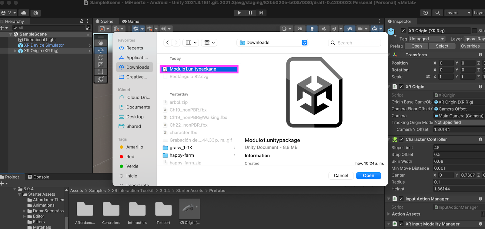Open the Layers dropdown in toolbar
This screenshot has height=229, width=485.
coord(458,13)
